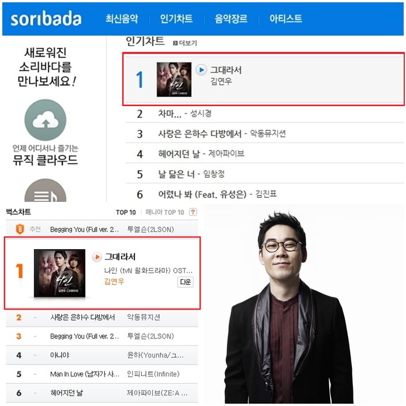Switch to 매니아 TOP 10 tab

click(x=165, y=212)
